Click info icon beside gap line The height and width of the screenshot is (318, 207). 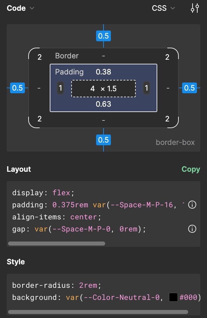tap(192, 229)
